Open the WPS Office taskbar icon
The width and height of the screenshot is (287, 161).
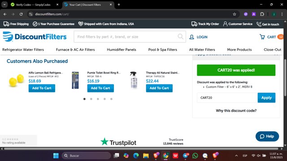[175, 156]
